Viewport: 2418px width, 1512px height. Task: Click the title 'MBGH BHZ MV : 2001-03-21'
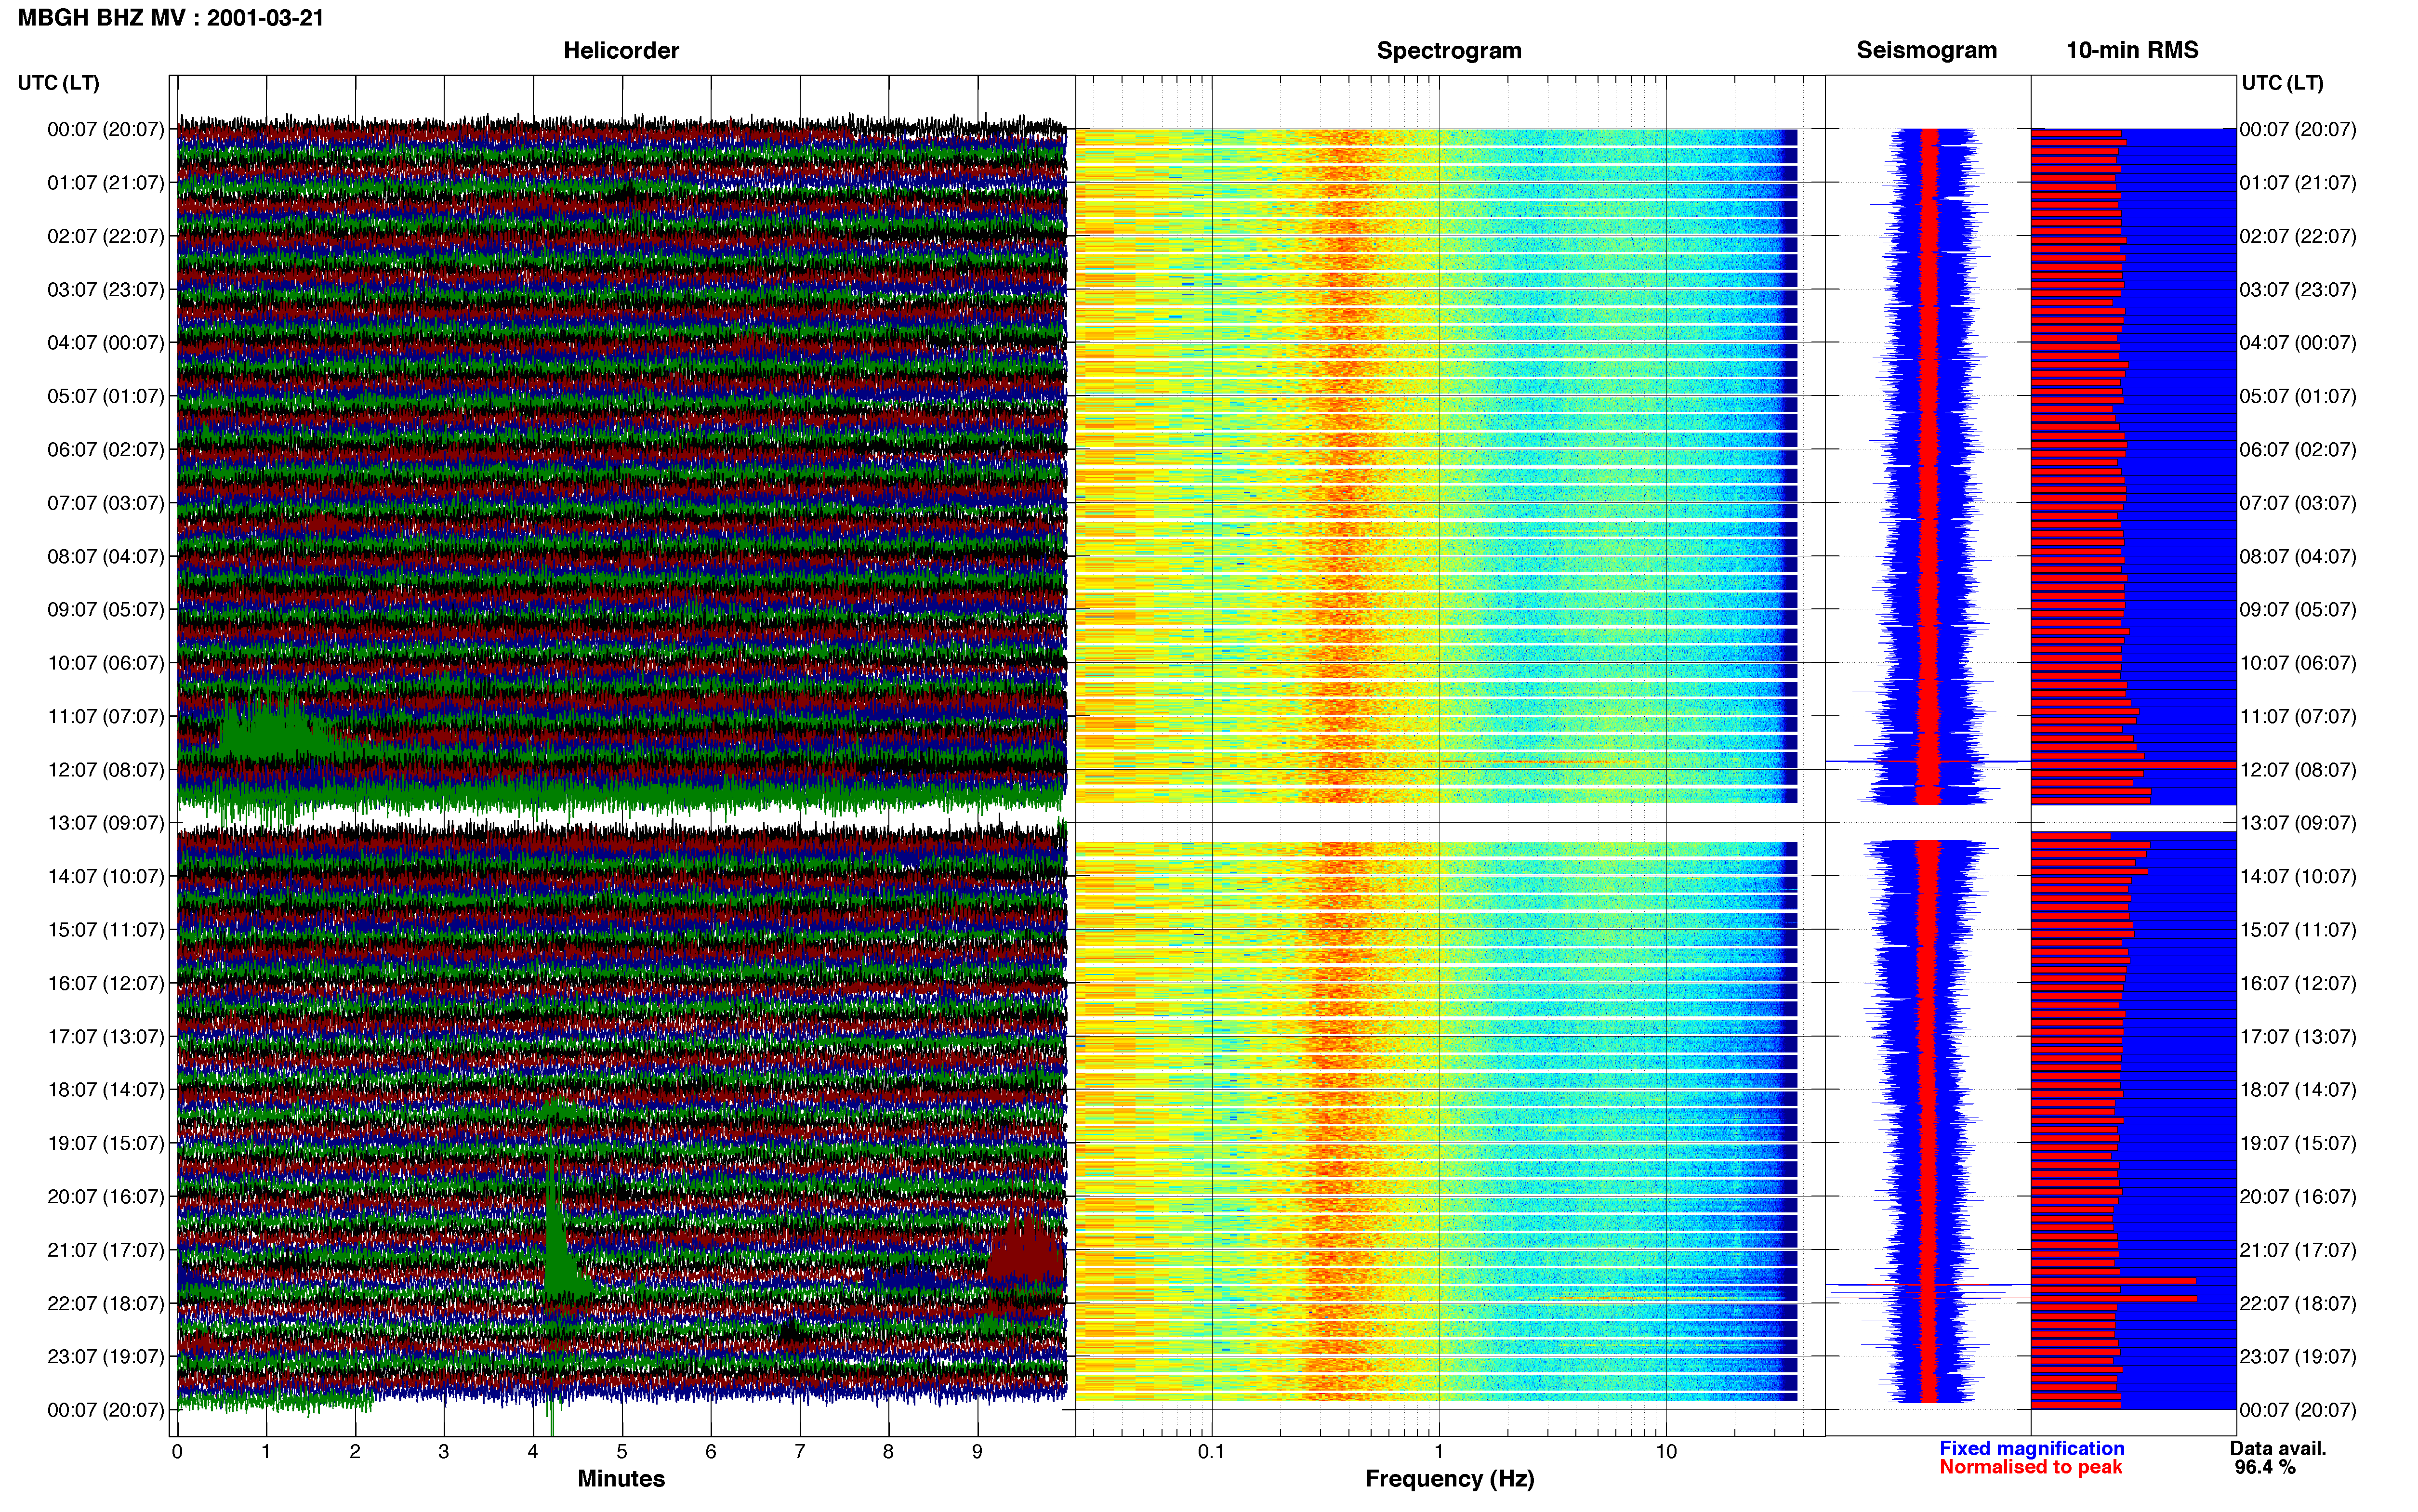click(x=171, y=18)
